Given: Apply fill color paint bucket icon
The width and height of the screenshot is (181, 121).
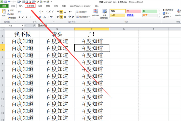Looking at the screenshot, I should tap(40, 17).
